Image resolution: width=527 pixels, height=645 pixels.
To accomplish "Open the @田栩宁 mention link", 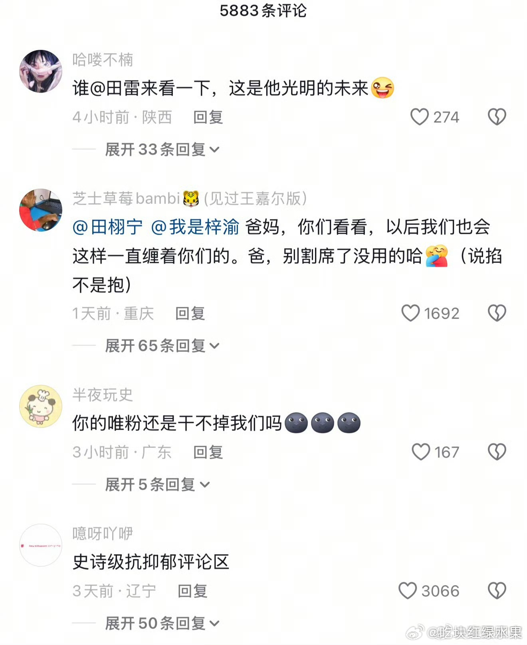I will tap(107, 227).
